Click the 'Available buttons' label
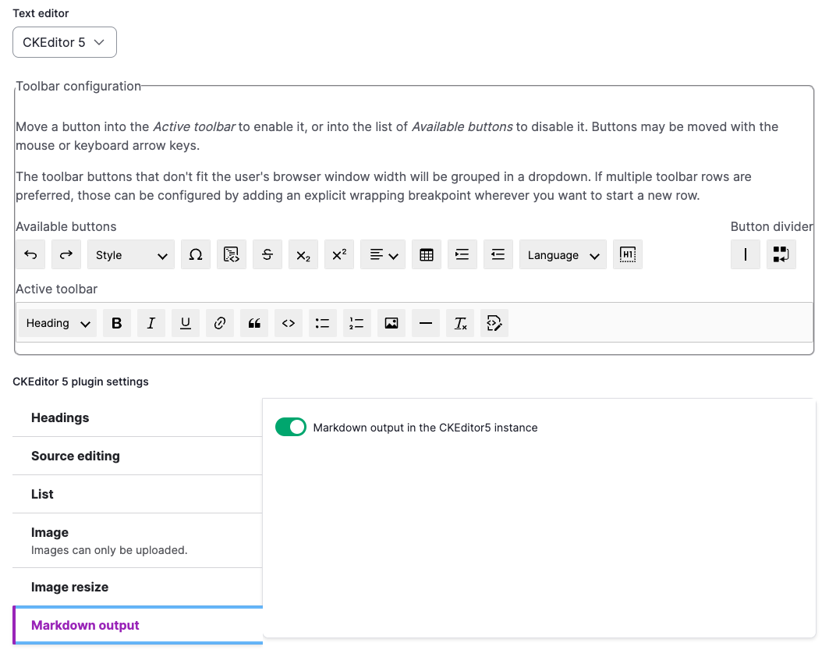 (66, 226)
